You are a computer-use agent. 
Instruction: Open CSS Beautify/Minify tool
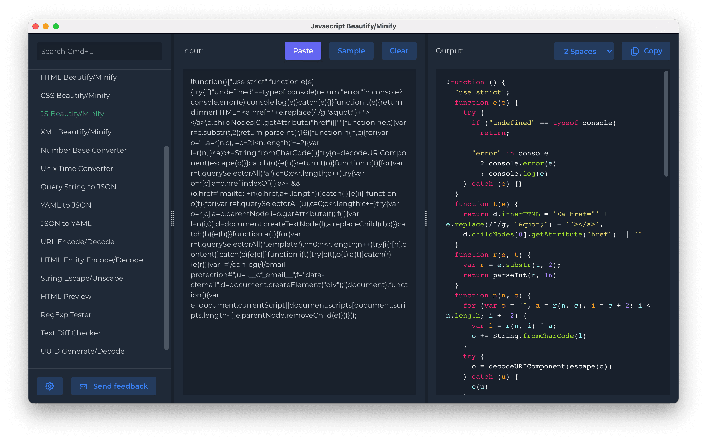(75, 95)
